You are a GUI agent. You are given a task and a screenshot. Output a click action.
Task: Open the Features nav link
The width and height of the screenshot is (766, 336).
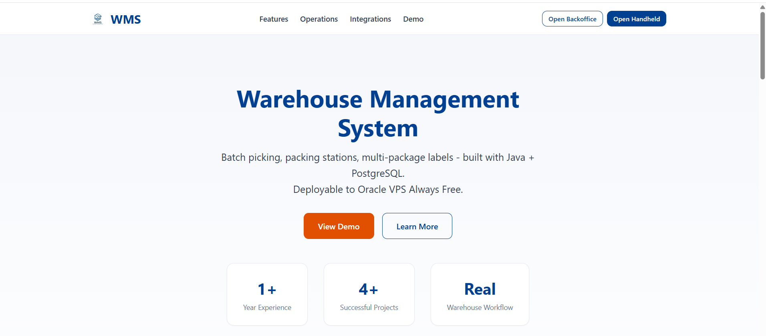coord(274,19)
